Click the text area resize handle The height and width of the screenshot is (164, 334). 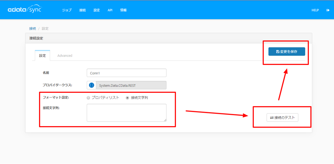pos(165,120)
